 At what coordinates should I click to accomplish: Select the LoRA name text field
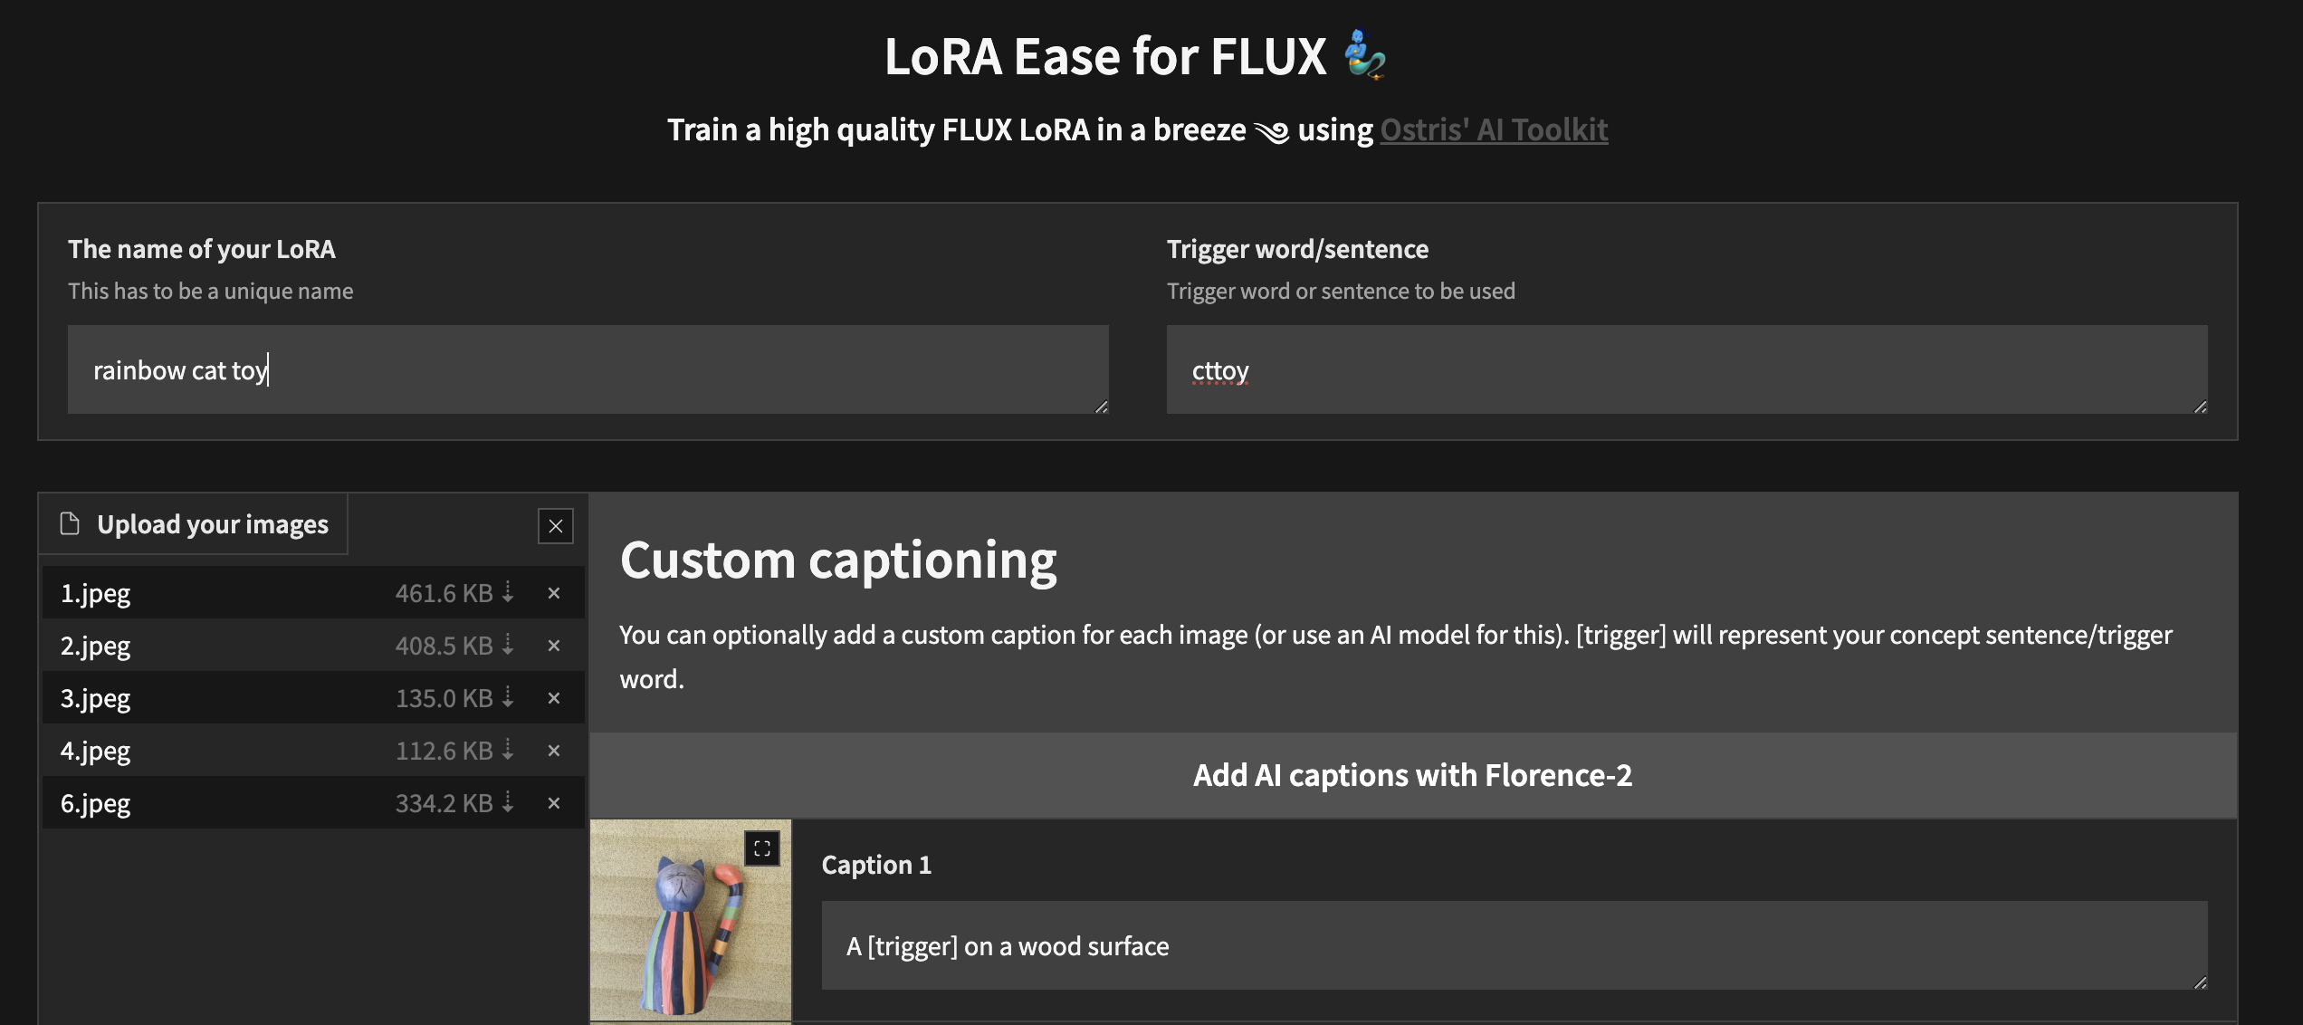tap(587, 369)
